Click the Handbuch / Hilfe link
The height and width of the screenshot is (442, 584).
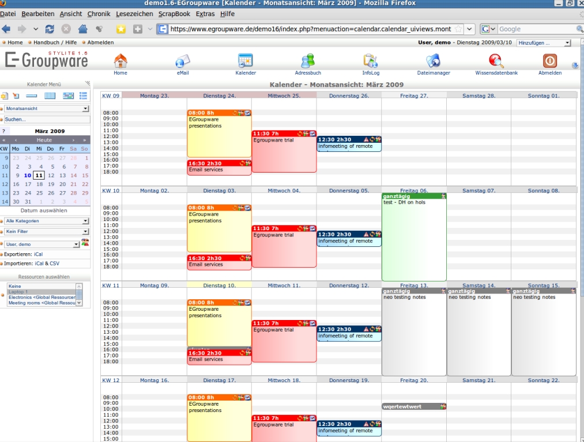coord(55,43)
